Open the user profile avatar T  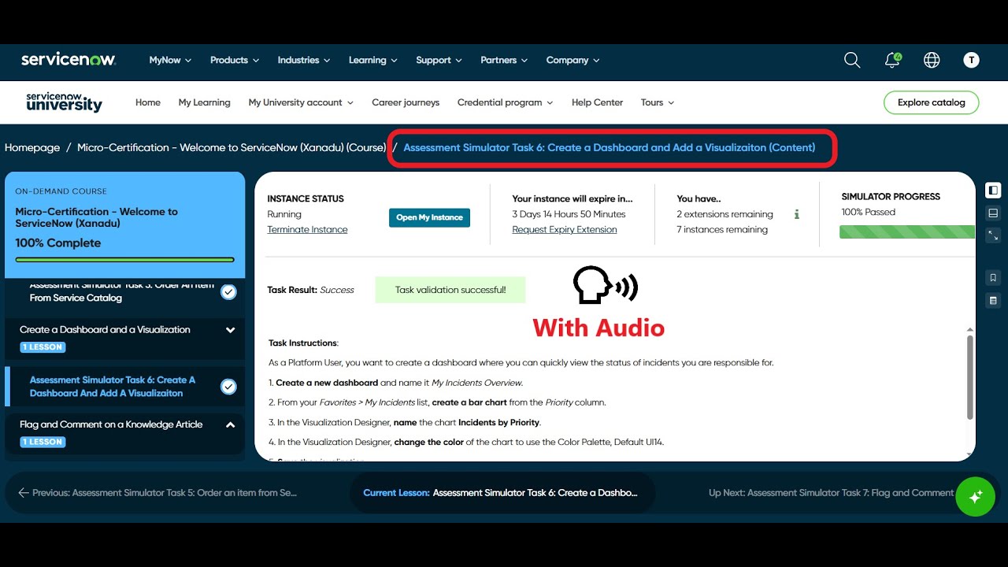coord(972,60)
